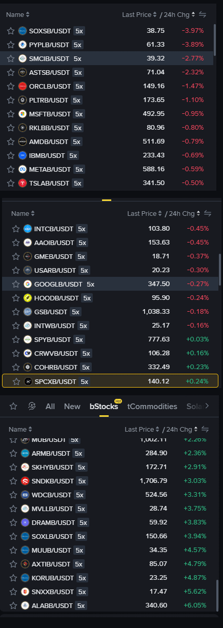This screenshot has width=223, height=628.
Task: Toggle the favorite star for INTCB/USDT
Action: click(16, 229)
